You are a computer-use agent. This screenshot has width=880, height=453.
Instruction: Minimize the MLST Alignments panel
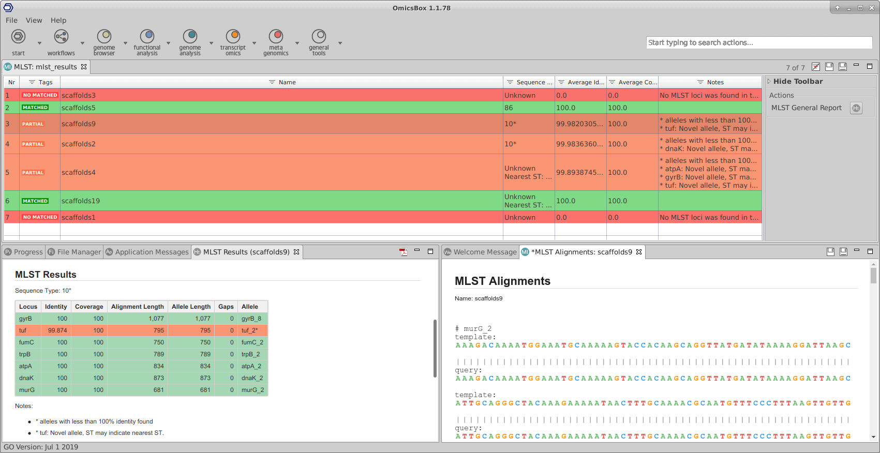click(x=857, y=251)
